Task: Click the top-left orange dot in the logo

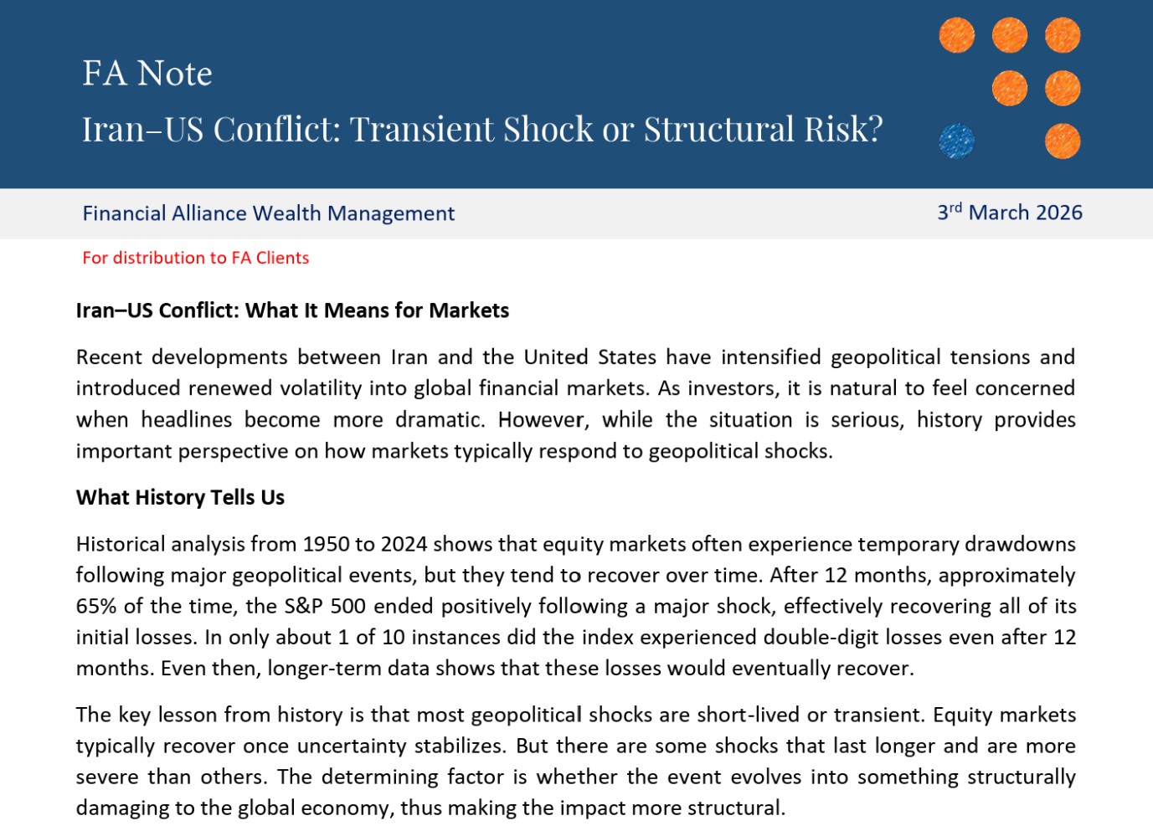Action: (x=956, y=35)
